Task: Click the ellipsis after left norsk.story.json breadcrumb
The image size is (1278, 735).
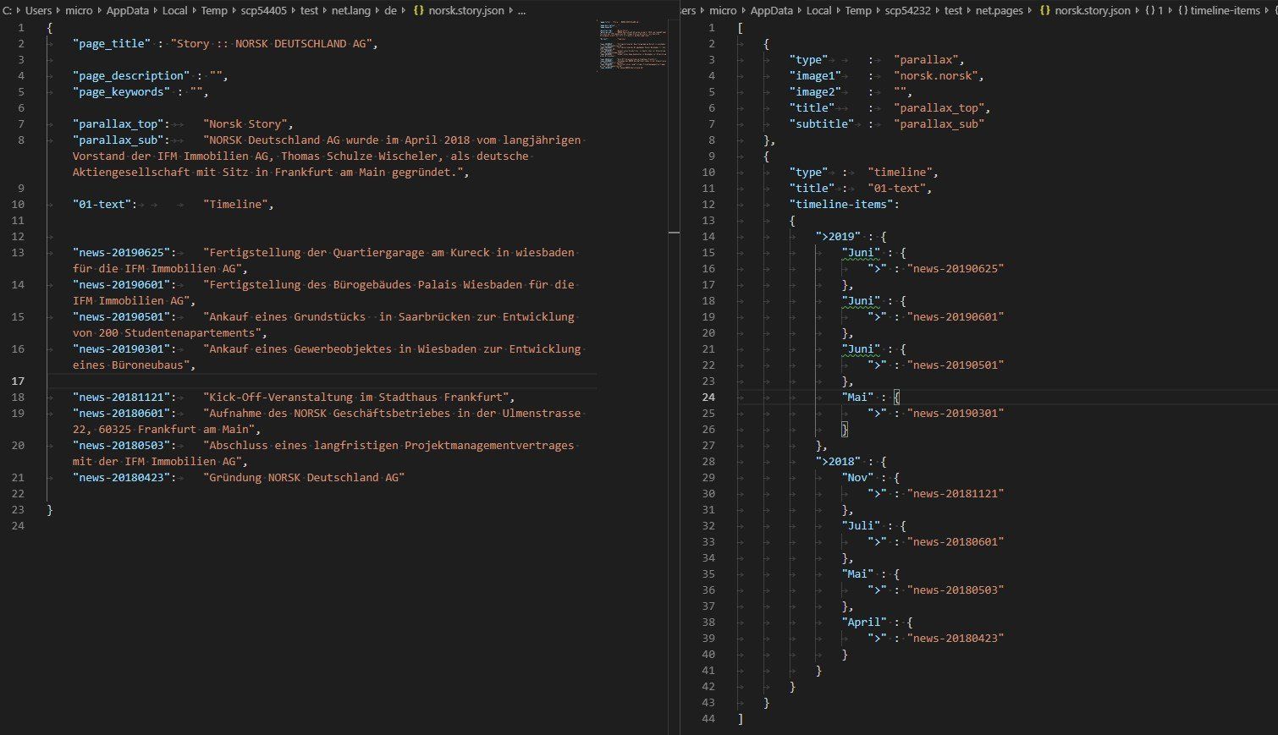Action: [521, 11]
